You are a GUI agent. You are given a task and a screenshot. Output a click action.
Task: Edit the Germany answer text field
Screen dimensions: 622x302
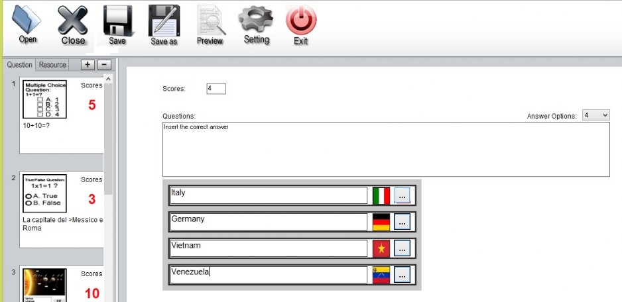[269, 222]
